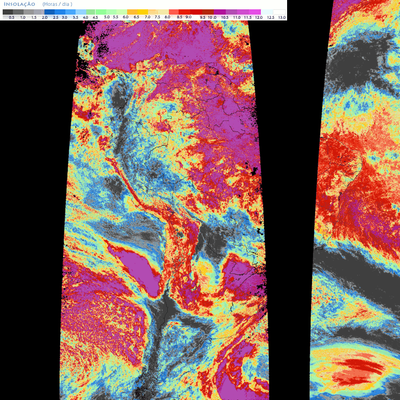Click the '2.5' legend value
Viewport: 400px width, 400px height.
[x=56, y=17]
